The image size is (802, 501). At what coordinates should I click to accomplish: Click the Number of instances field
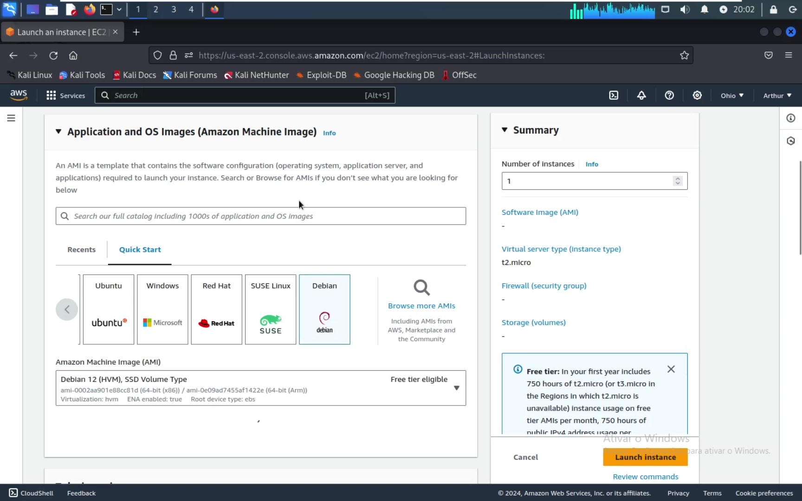[595, 181]
